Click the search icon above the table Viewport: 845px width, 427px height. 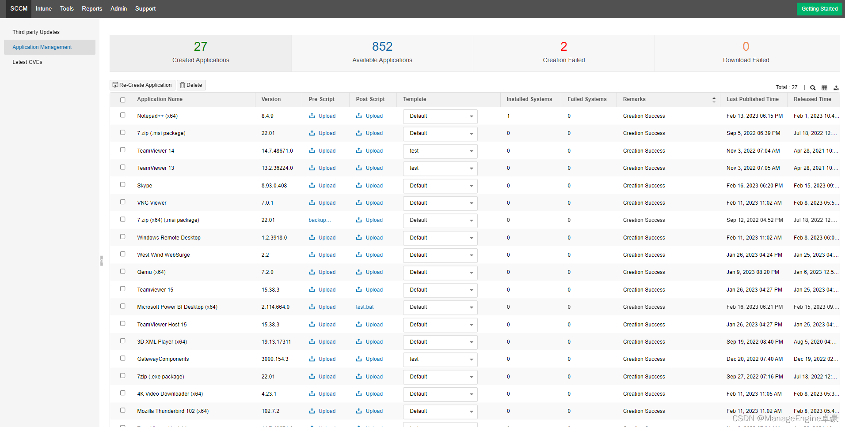click(813, 88)
